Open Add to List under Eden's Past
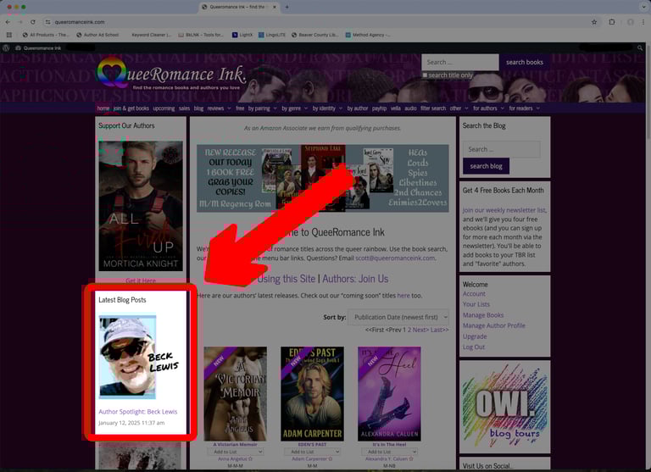This screenshot has height=472, width=651. tap(312, 452)
